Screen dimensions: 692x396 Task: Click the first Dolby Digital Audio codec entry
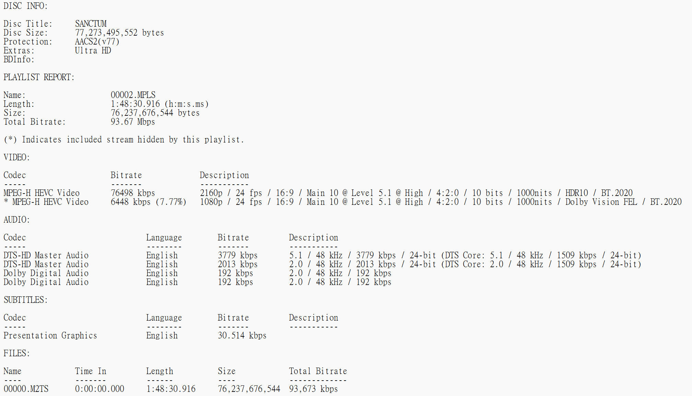46,273
